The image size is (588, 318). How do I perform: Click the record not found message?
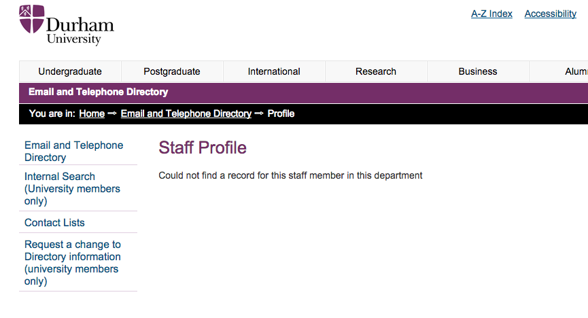pyautogui.click(x=290, y=175)
